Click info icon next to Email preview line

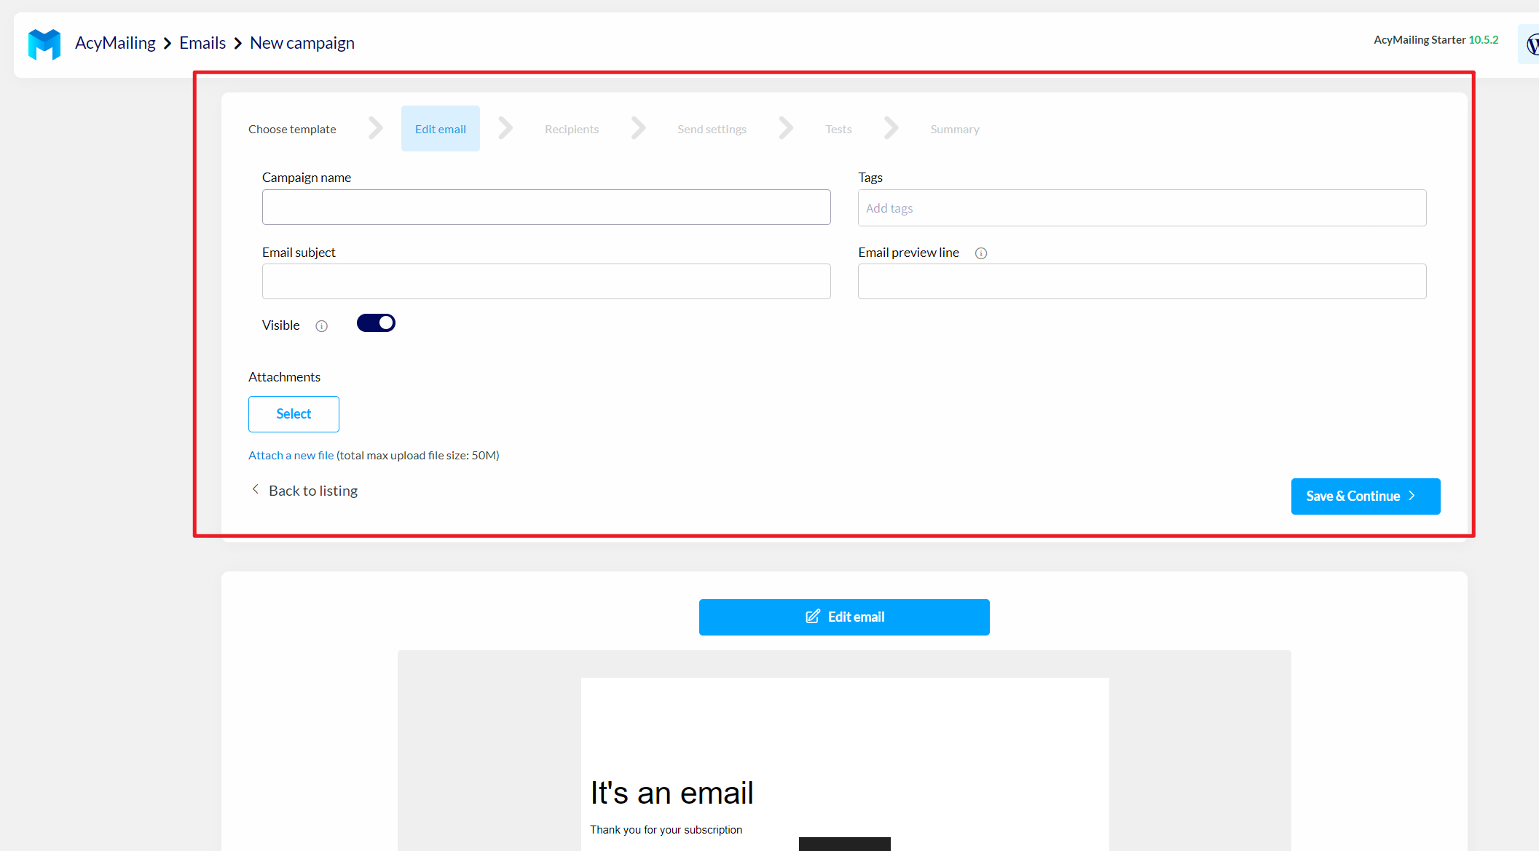pyautogui.click(x=981, y=253)
